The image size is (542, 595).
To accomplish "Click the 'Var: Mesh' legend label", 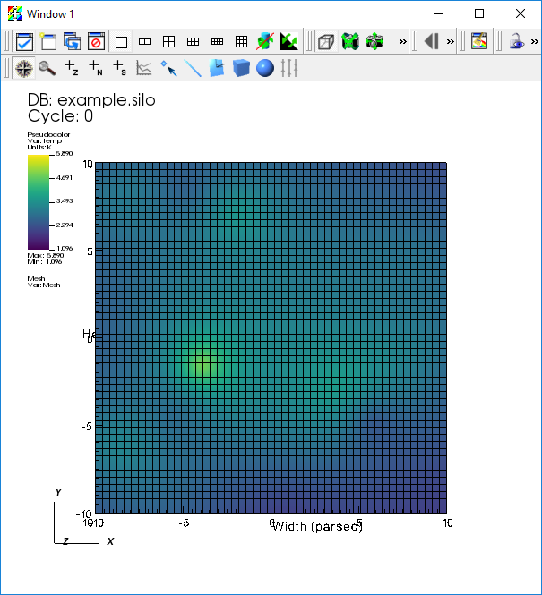I will 44,285.
